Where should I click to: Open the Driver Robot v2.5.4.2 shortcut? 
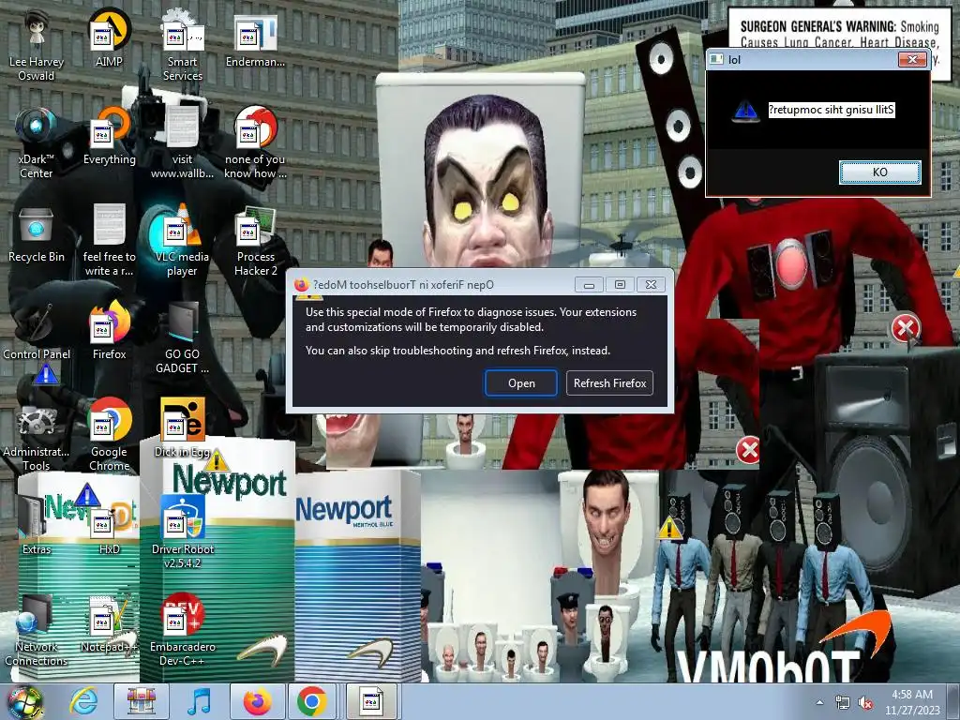[182, 532]
